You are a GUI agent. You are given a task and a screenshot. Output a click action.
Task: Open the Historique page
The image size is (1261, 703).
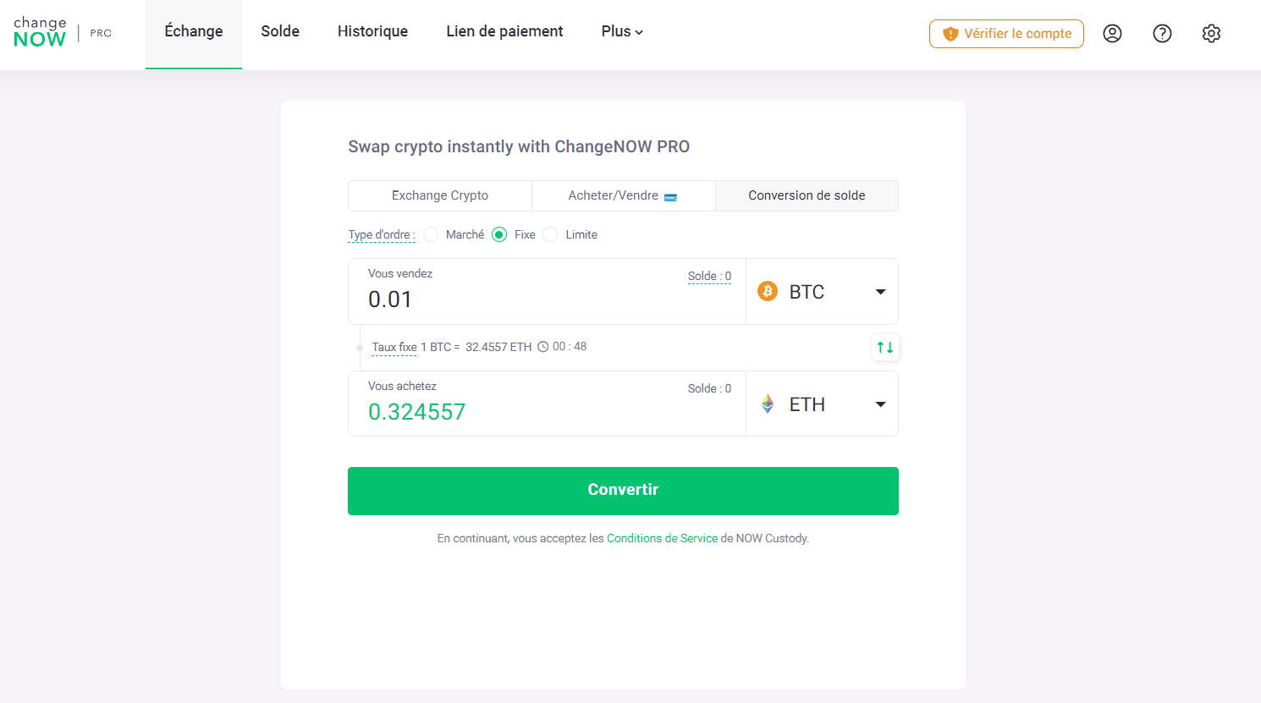coord(372,31)
